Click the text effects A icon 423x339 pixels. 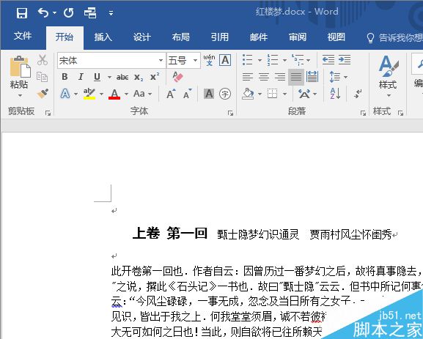pyautogui.click(x=65, y=94)
